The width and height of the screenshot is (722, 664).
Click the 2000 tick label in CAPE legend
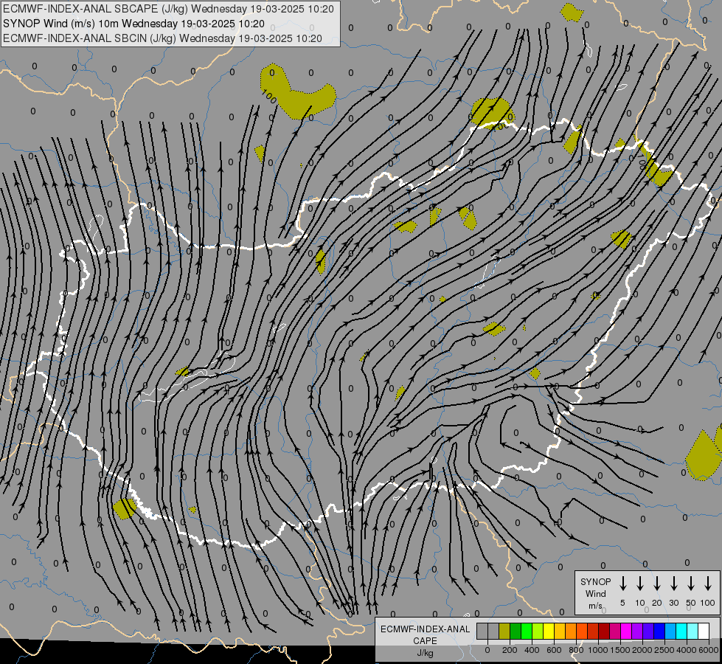642,650
